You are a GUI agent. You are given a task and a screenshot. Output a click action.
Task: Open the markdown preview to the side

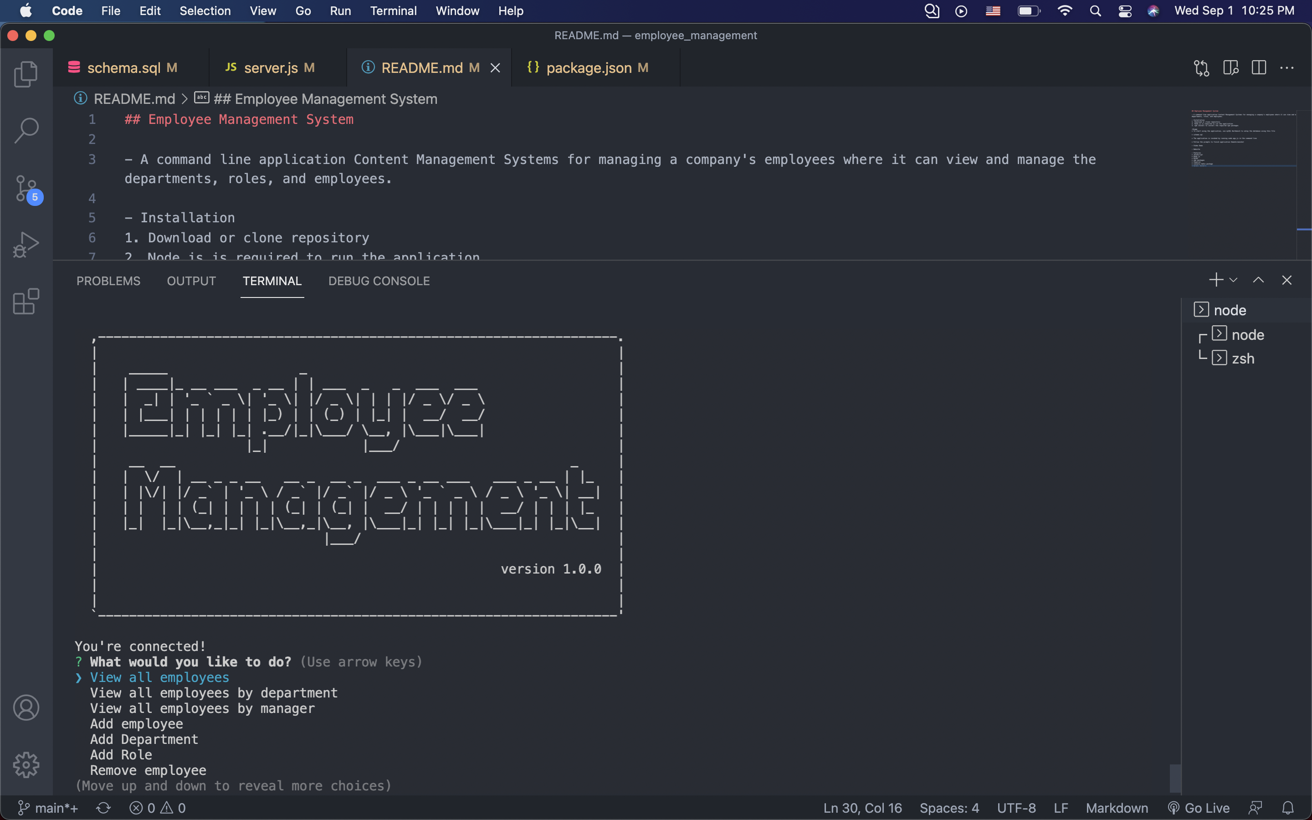point(1230,68)
